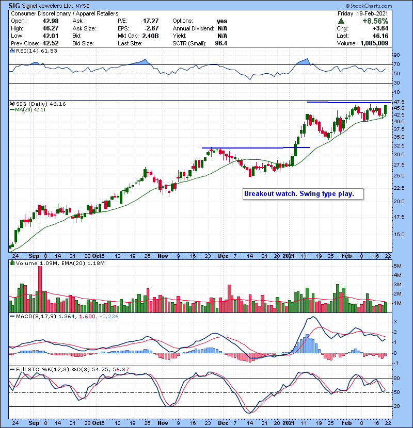Viewport: 413px width, 428px height.
Task: Click the blue resistance line near 47.5
Action: (x=349, y=103)
